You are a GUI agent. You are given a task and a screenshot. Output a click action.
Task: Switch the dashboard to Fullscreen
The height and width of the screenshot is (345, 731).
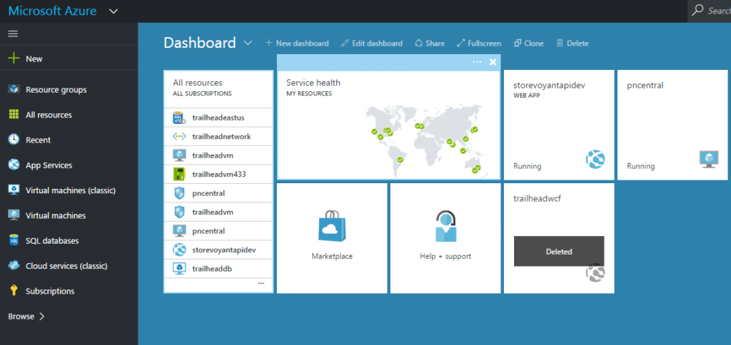pos(479,43)
